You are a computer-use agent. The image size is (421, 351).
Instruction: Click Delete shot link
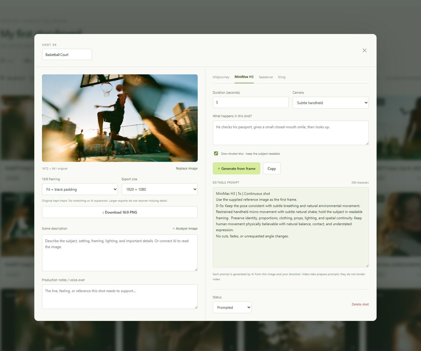pos(360,304)
